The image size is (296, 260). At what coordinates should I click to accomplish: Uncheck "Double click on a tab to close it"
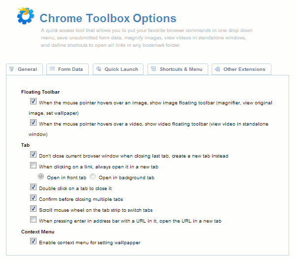tap(33, 188)
